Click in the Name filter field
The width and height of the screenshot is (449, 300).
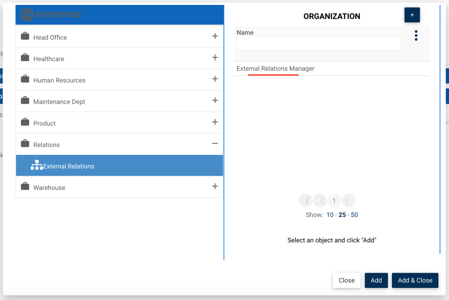pos(318,44)
